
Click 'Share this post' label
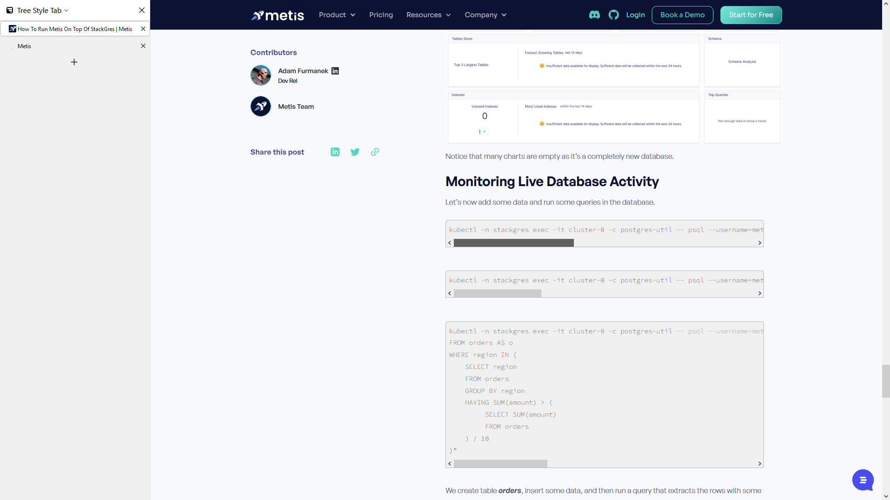point(277,152)
